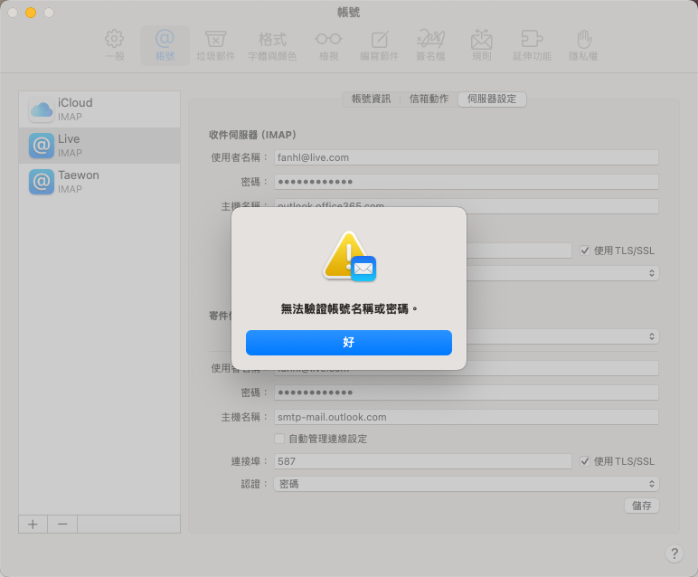Click the incoming 主機名稱 outlook.office365.com field
Image resolution: width=698 pixels, height=577 pixels.
pyautogui.click(x=466, y=204)
